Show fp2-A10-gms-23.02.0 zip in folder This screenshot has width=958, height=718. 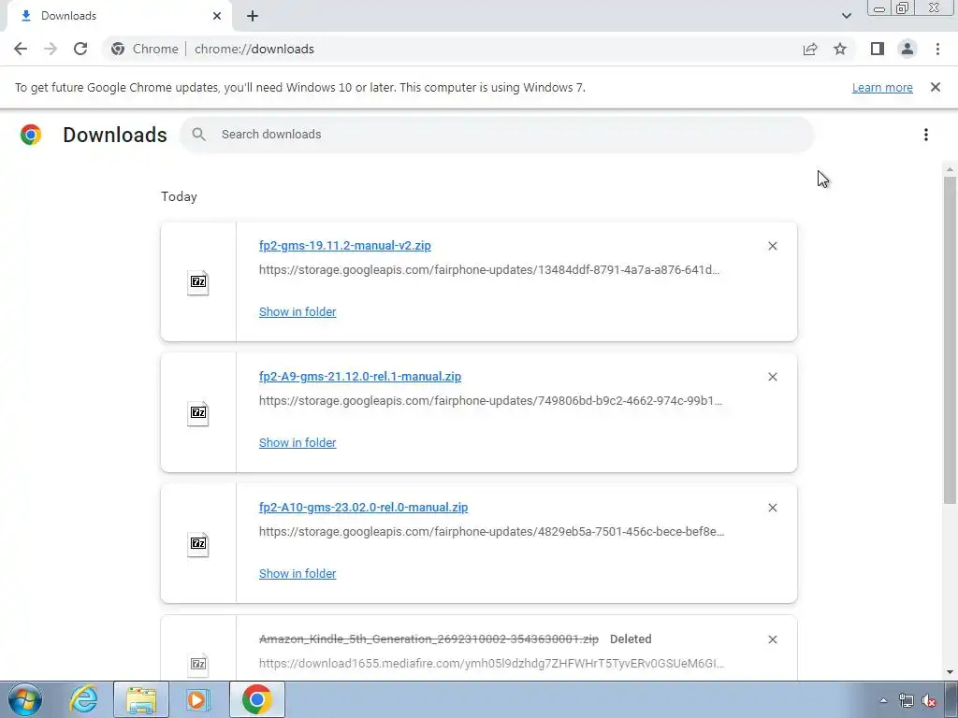(x=298, y=574)
